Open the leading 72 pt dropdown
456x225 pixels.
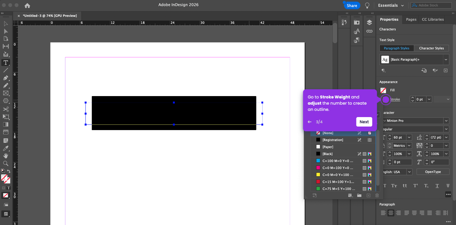pyautogui.click(x=446, y=137)
